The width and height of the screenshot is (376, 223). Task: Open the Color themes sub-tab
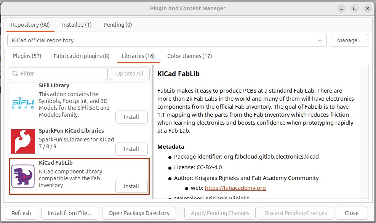coord(189,56)
